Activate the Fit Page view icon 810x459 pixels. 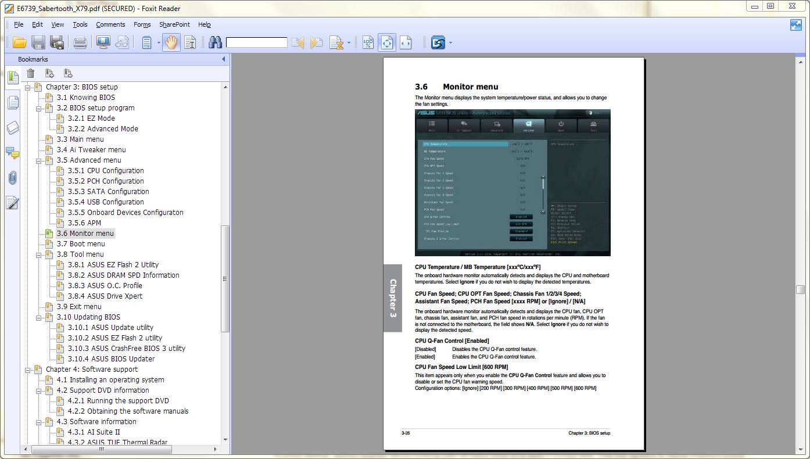387,42
